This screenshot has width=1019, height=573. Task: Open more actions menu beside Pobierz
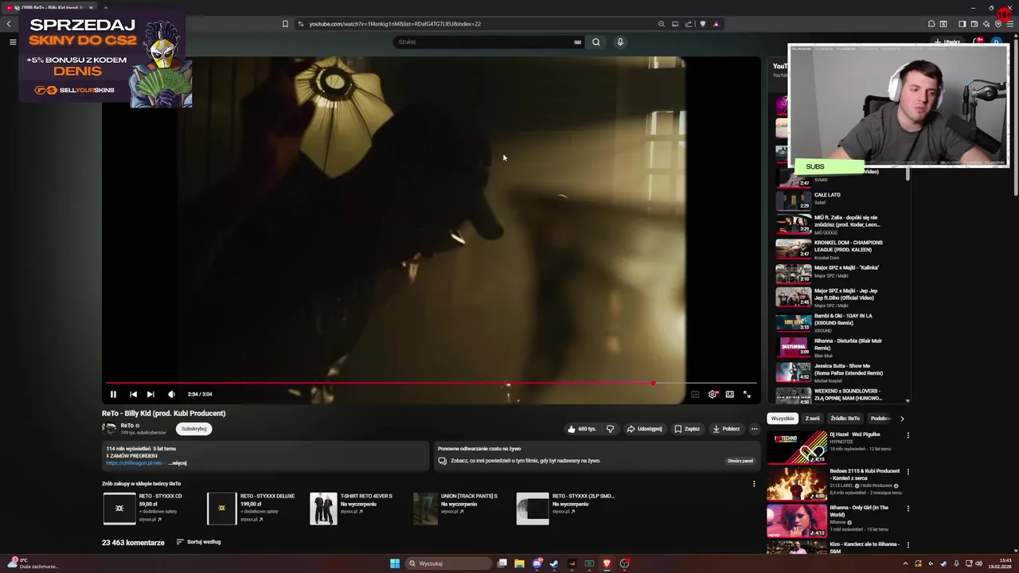pyautogui.click(x=755, y=429)
